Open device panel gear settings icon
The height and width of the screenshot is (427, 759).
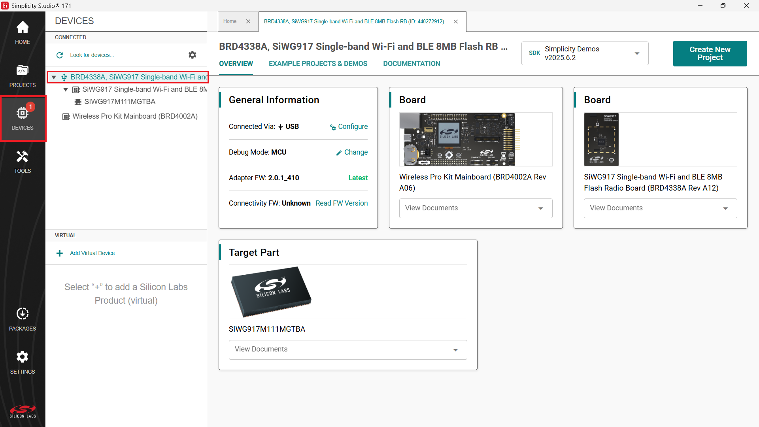(x=193, y=55)
